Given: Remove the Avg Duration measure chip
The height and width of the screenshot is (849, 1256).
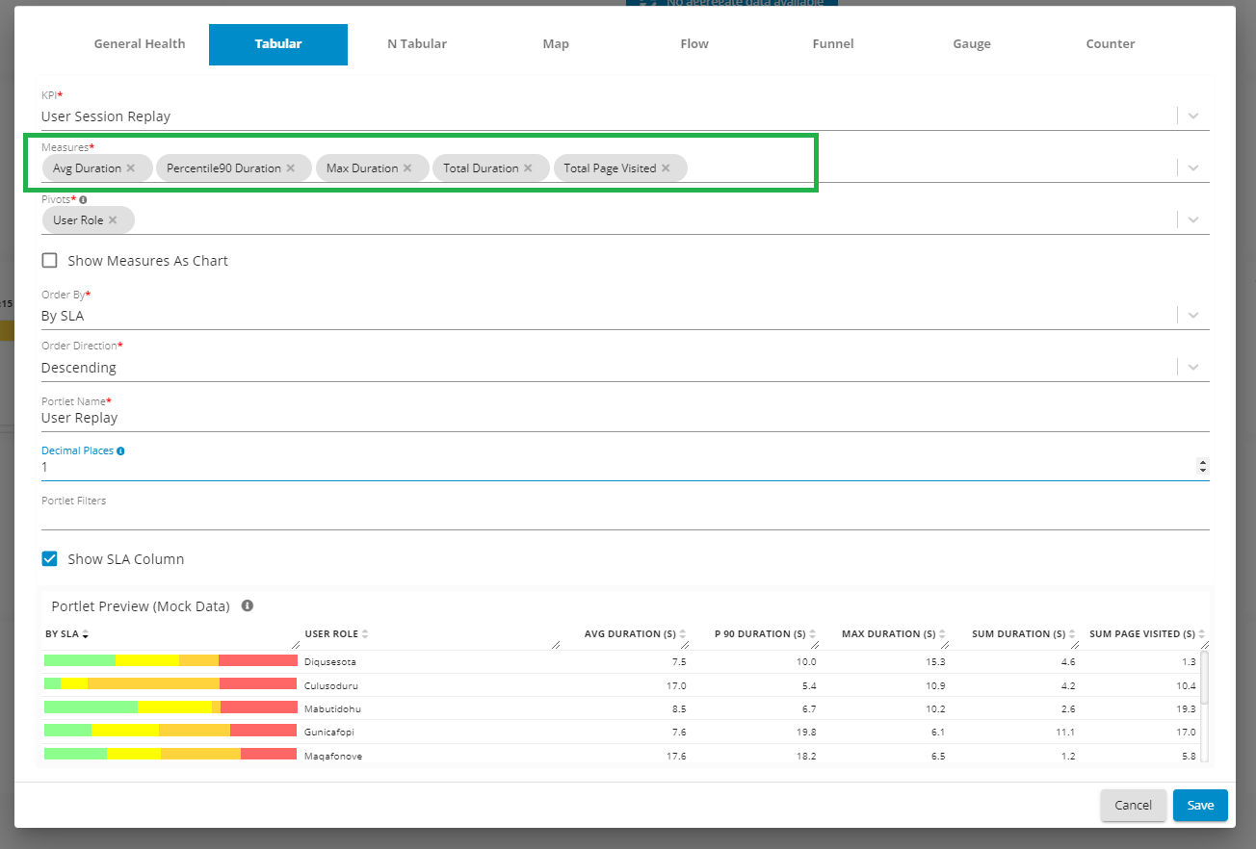Looking at the screenshot, I should pos(131,168).
